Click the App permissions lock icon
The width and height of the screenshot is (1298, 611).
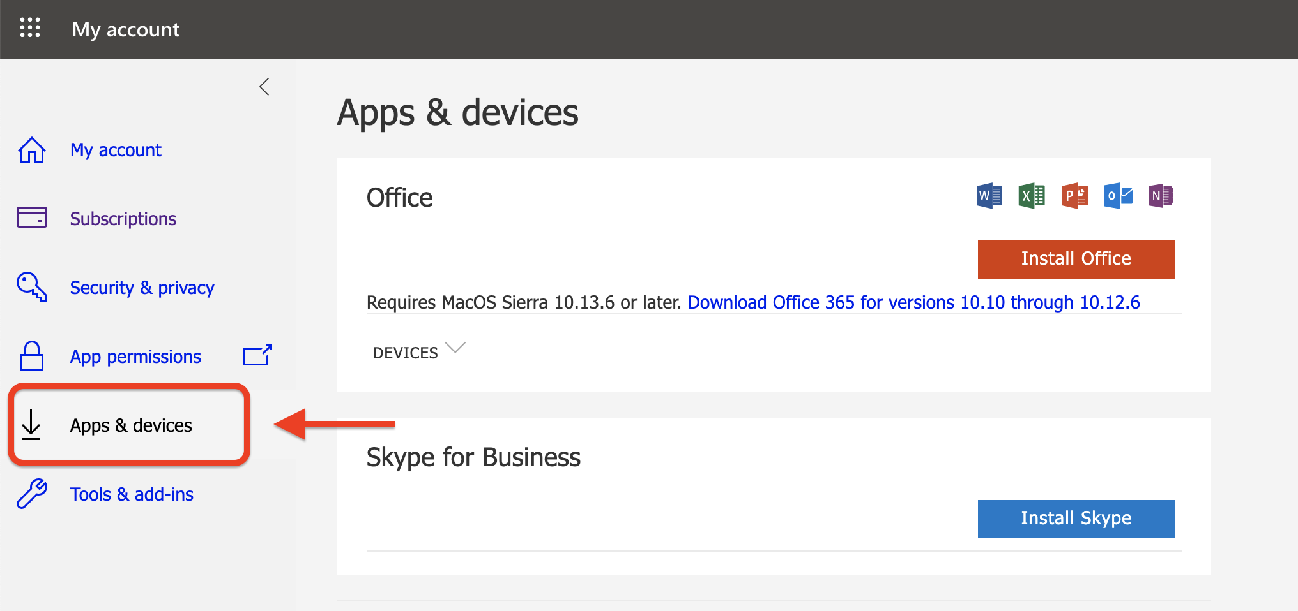(31, 356)
